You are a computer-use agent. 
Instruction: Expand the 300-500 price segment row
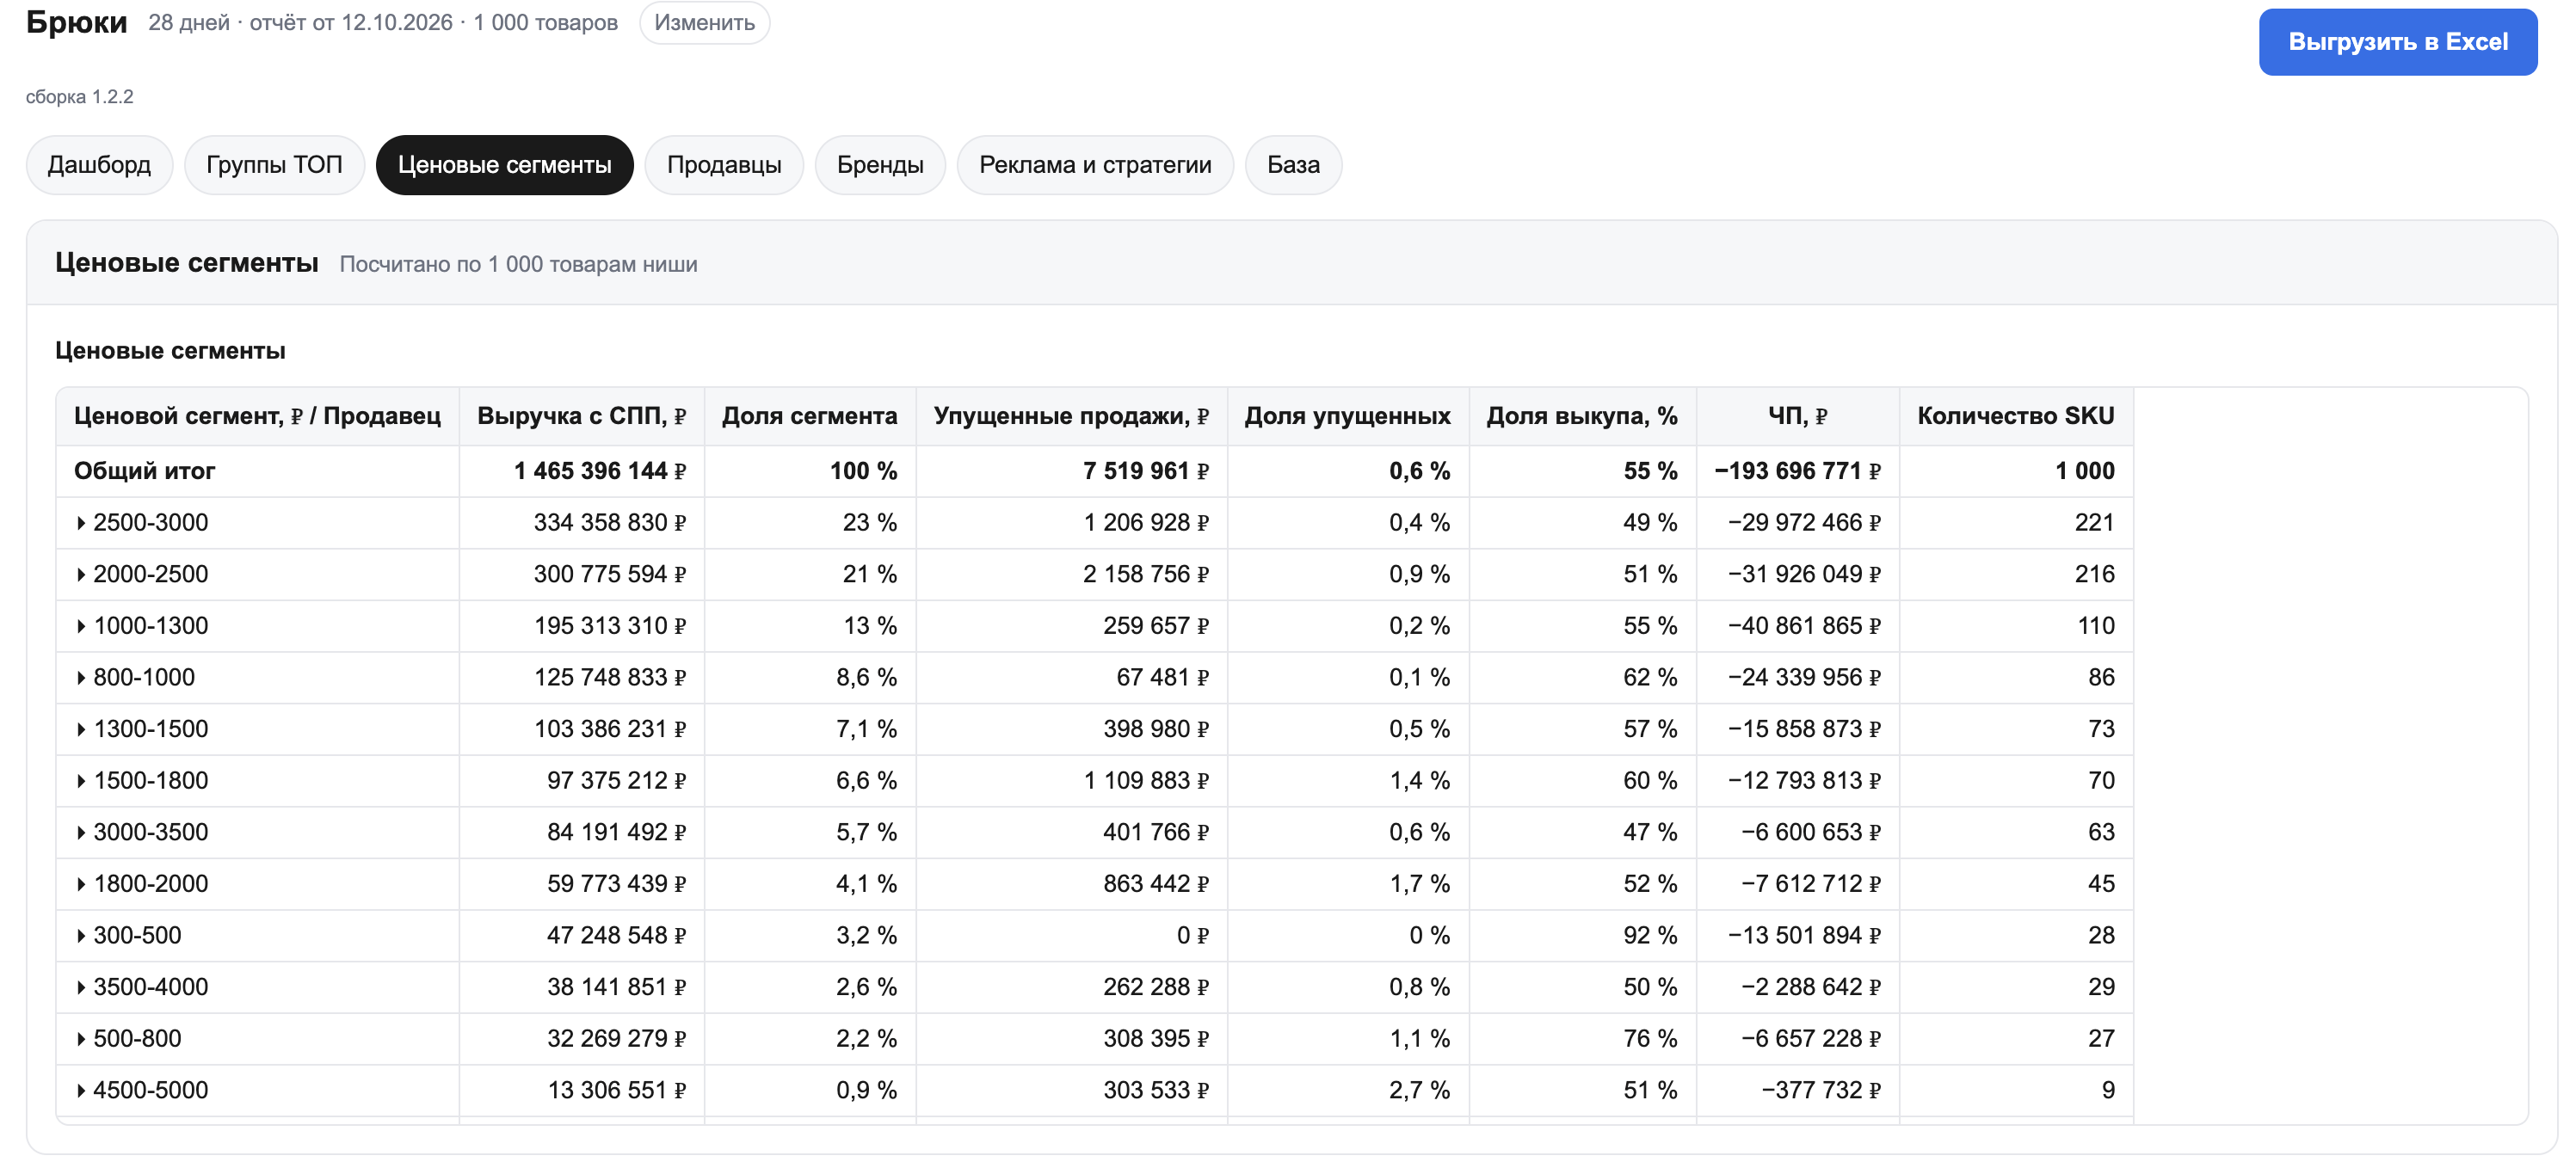pyautogui.click(x=81, y=936)
